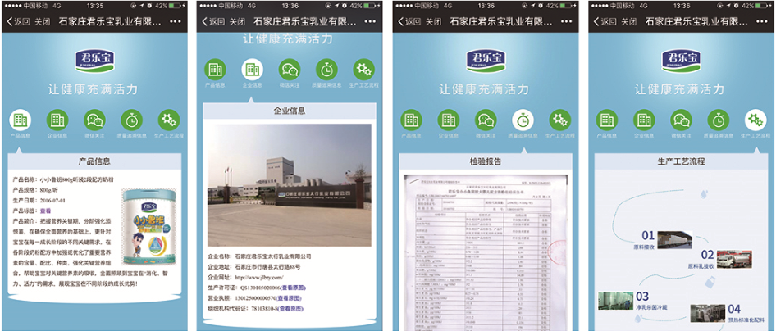Tap the 产品规格 800g/听 line
The image size is (776, 331).
(35, 190)
